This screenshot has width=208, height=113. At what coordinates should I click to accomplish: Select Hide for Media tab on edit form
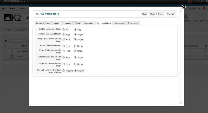tap(64, 46)
